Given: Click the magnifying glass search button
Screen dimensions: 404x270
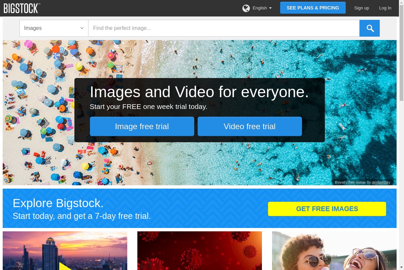Looking at the screenshot, I should tap(370, 28).
